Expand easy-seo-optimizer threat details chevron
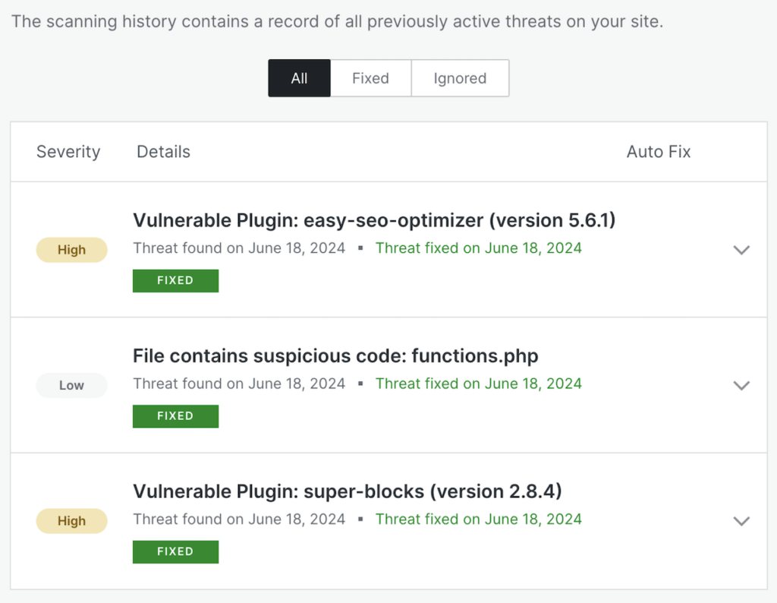 pyautogui.click(x=741, y=250)
